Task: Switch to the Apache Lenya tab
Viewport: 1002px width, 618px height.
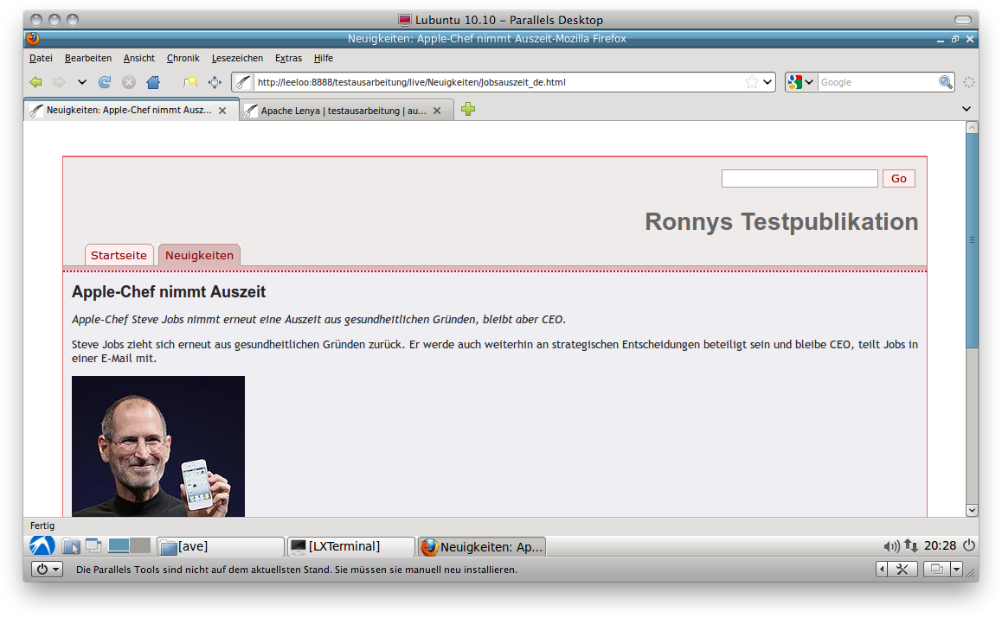Action: [x=344, y=111]
